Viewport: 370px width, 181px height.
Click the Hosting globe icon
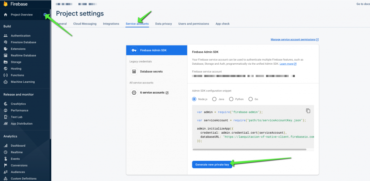click(x=6, y=69)
